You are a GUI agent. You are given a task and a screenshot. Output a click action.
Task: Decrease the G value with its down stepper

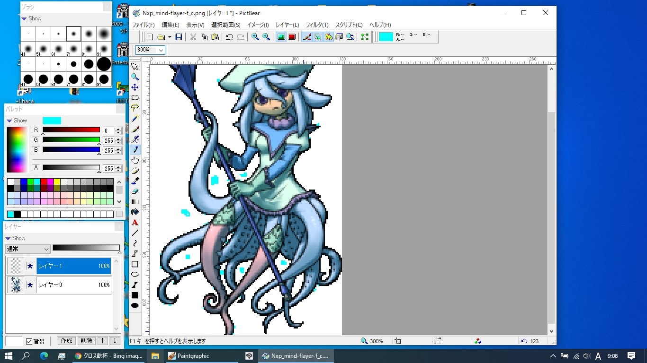tap(118, 142)
